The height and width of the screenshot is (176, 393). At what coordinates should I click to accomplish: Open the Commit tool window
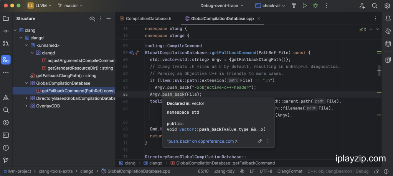6,31
